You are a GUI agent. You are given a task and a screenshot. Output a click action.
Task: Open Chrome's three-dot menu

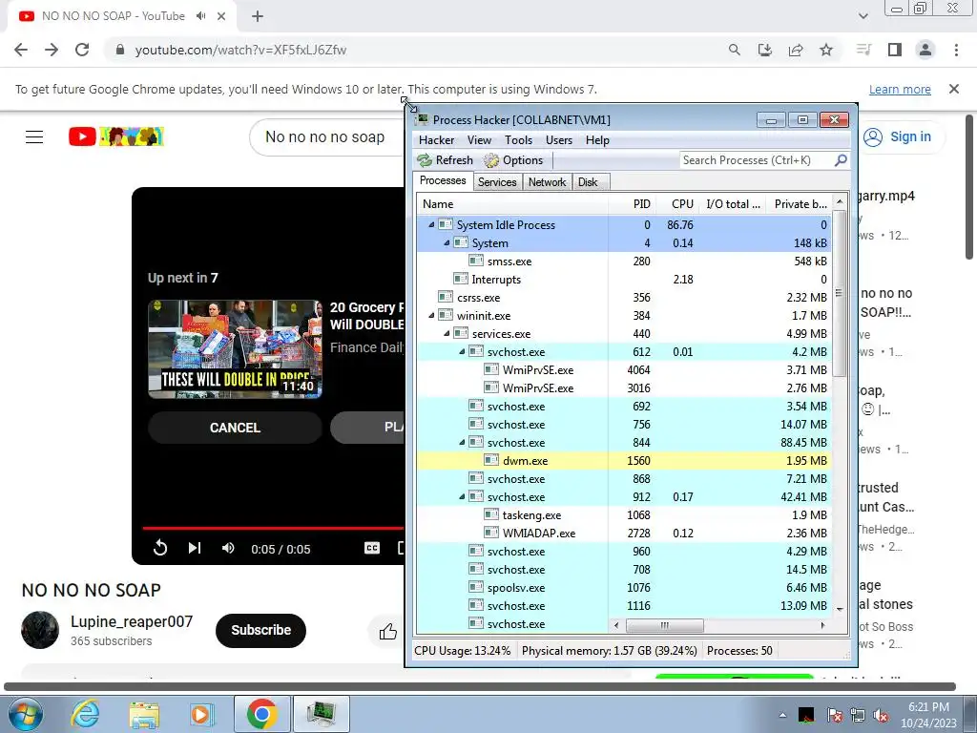[956, 50]
